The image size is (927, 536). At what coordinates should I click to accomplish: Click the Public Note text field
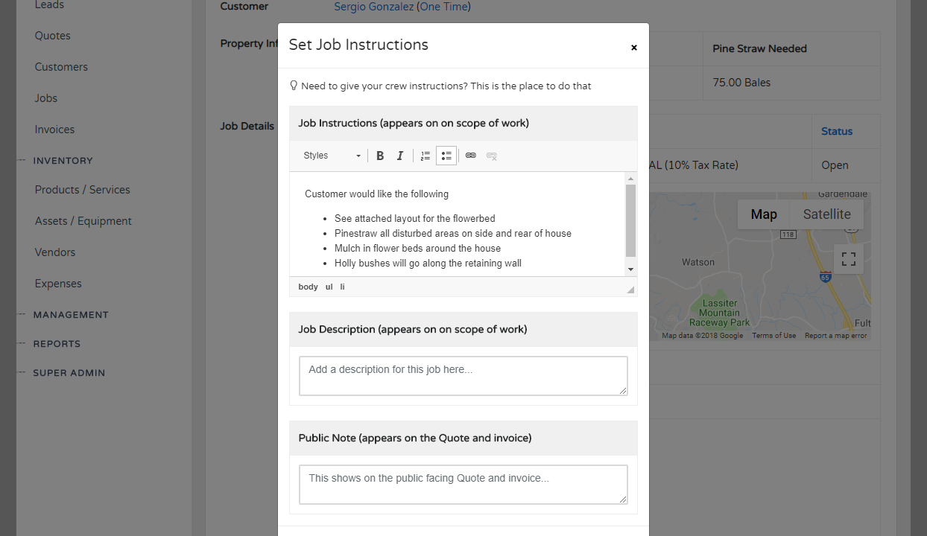click(463, 484)
